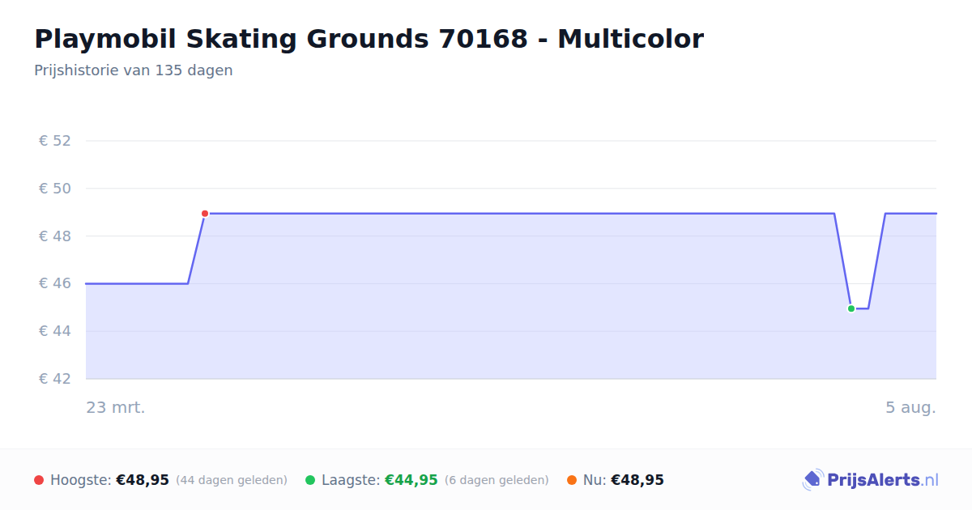Viewport: 972px width, 510px height.
Task: Click the orange dot next to Nu
Action: pyautogui.click(x=572, y=480)
